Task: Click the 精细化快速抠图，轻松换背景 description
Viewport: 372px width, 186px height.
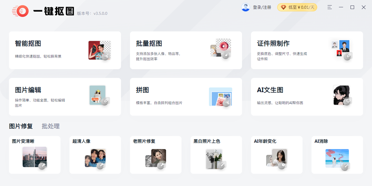Action: coord(38,56)
